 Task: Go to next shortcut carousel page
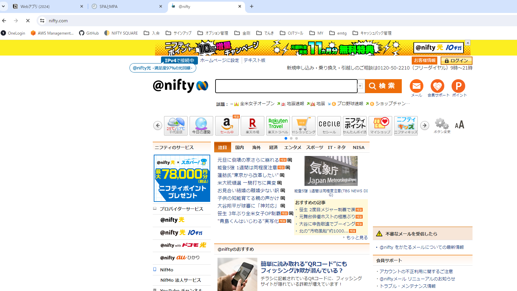424,125
